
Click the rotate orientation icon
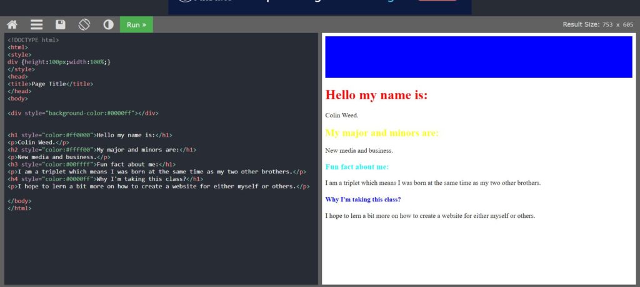point(84,24)
